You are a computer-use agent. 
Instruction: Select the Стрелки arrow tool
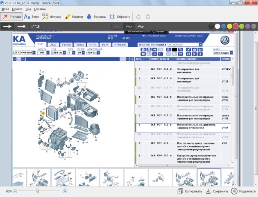11,17
